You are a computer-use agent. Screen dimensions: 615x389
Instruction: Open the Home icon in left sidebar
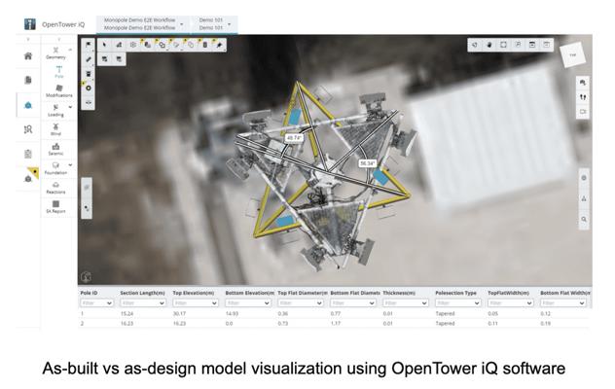[x=28, y=56]
